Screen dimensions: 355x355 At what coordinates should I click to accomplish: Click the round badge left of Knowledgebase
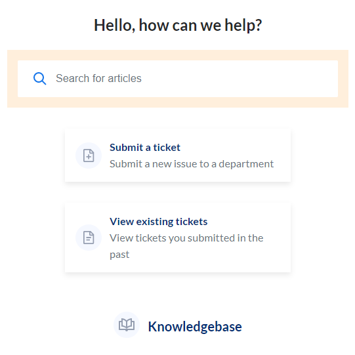point(127,325)
